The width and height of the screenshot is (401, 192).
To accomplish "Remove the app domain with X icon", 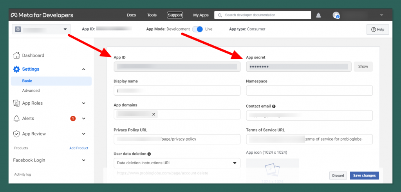I will click(154, 114).
